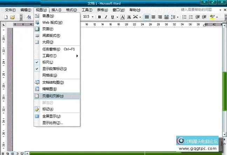The width and height of the screenshot is (227, 155).
Task: Expand the Formatting toolbar options at right edge
Action: [x=226, y=17]
